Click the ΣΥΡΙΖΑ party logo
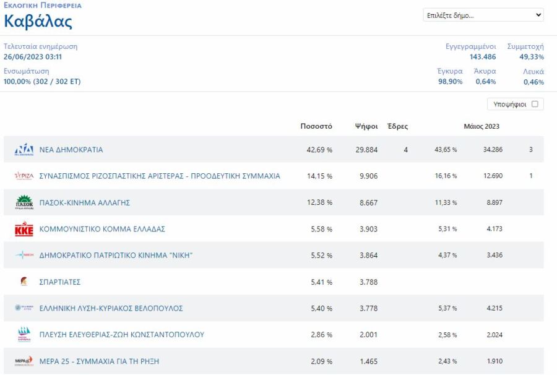Viewport: 557px width, 375px height. [24, 176]
